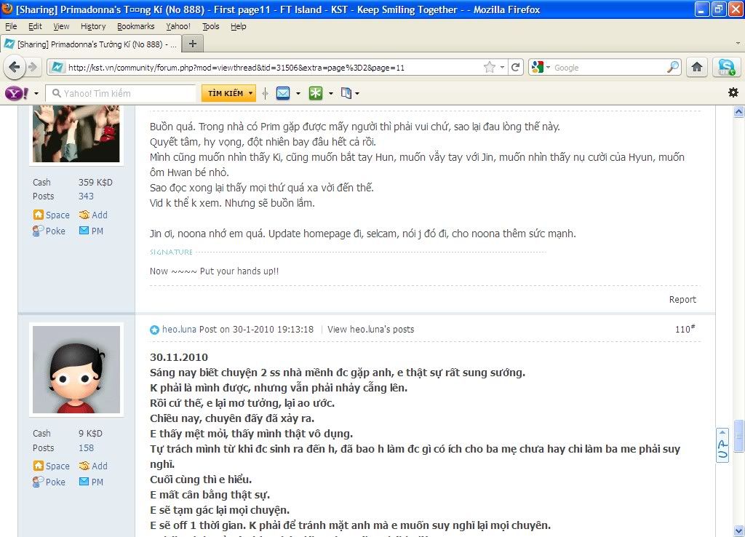Click the Yahoo! Tìm kiếm search field
Image resolution: width=745 pixels, height=537 pixels.
point(121,93)
